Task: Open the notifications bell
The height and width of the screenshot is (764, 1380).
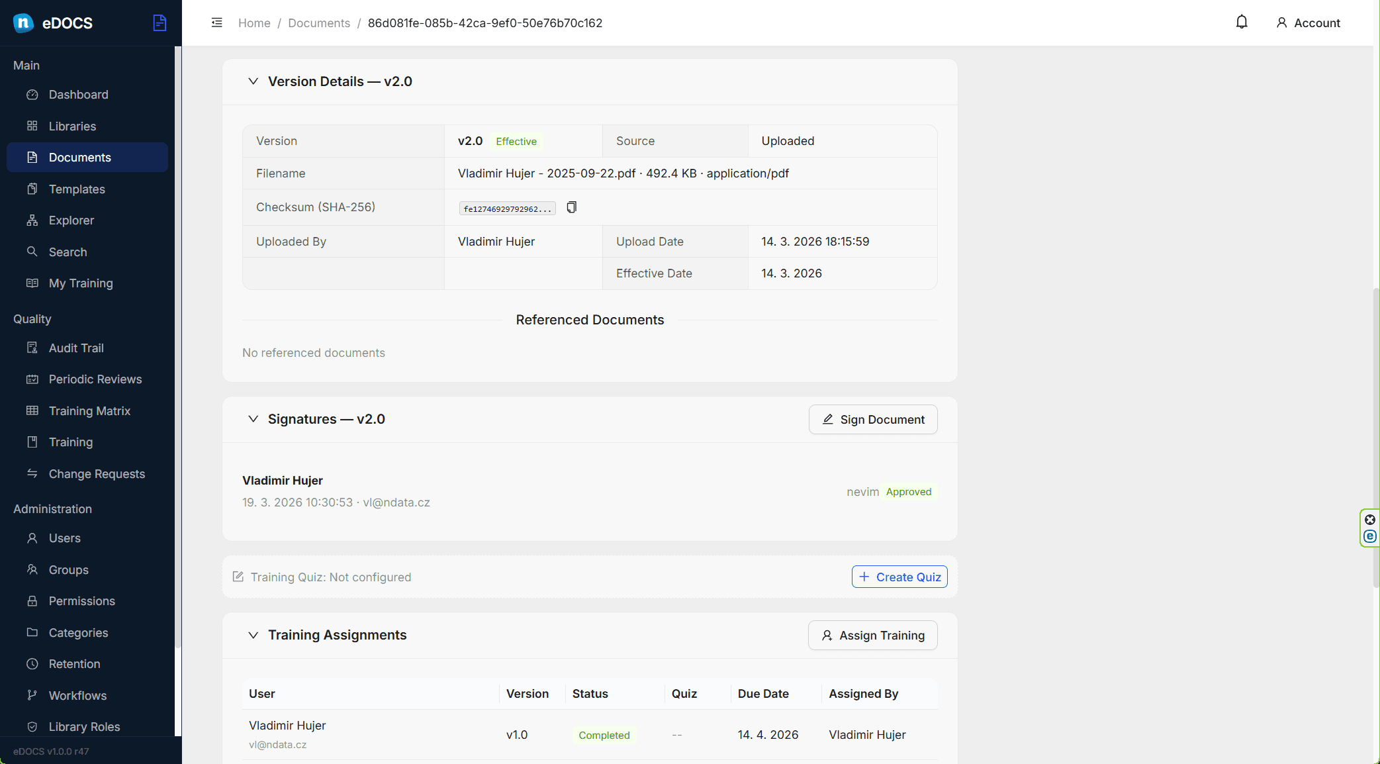Action: [x=1242, y=23]
